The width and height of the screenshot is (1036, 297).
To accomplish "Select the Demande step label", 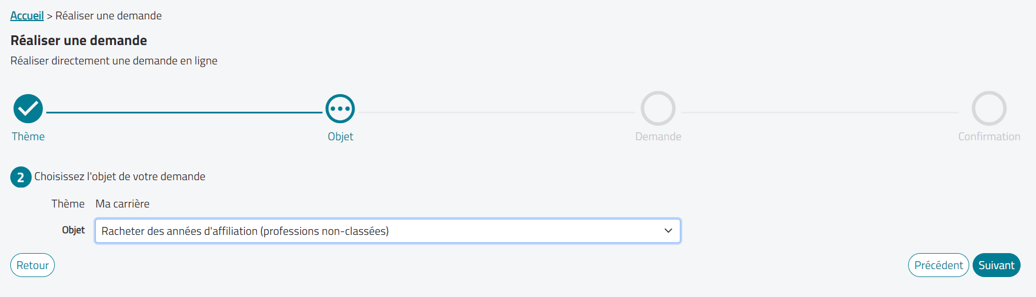I will [658, 136].
